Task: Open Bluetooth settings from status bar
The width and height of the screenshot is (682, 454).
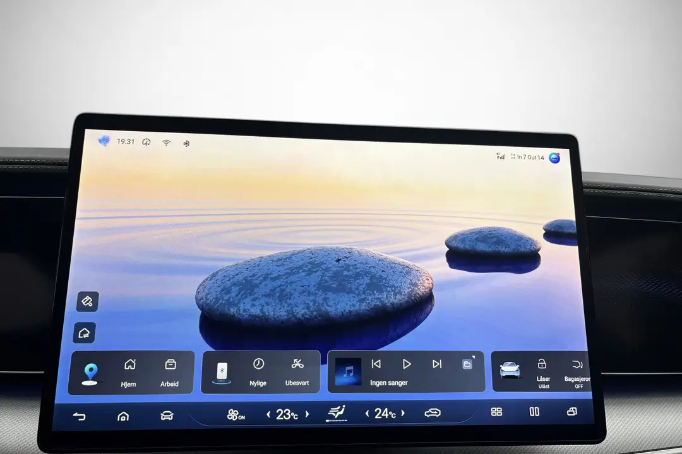Action: tap(186, 143)
